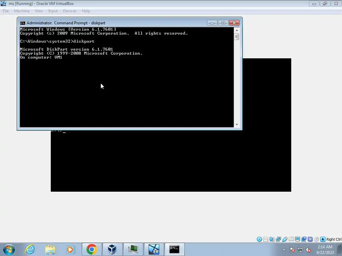Open the View menu
Viewport: 342px width, 256px height.
(39, 11)
